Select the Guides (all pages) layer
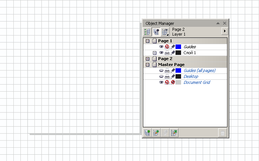This screenshot has width=259, height=161. tap(200, 70)
